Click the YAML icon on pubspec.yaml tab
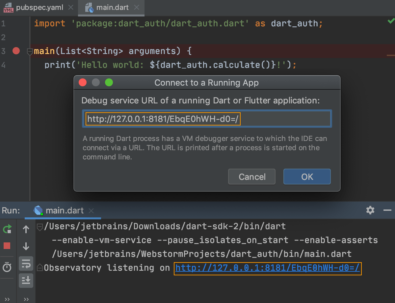 pos(8,7)
